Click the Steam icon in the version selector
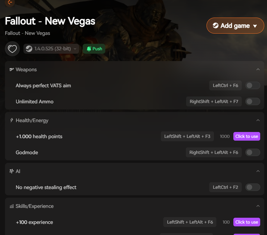The width and height of the screenshot is (267, 235). [x=29, y=48]
